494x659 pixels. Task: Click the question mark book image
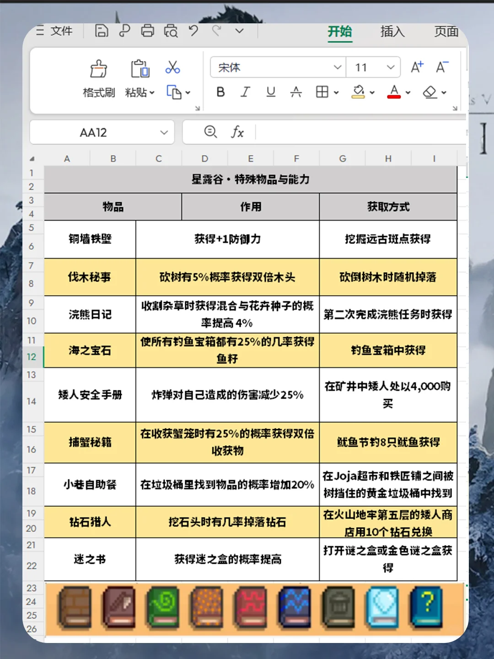coord(426,607)
